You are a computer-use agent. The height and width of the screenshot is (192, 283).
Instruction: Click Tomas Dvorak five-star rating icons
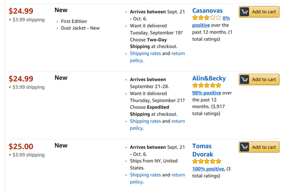pyautogui.click(x=207, y=161)
